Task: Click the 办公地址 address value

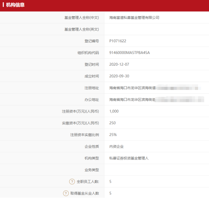Action: pyautogui.click(x=157, y=100)
